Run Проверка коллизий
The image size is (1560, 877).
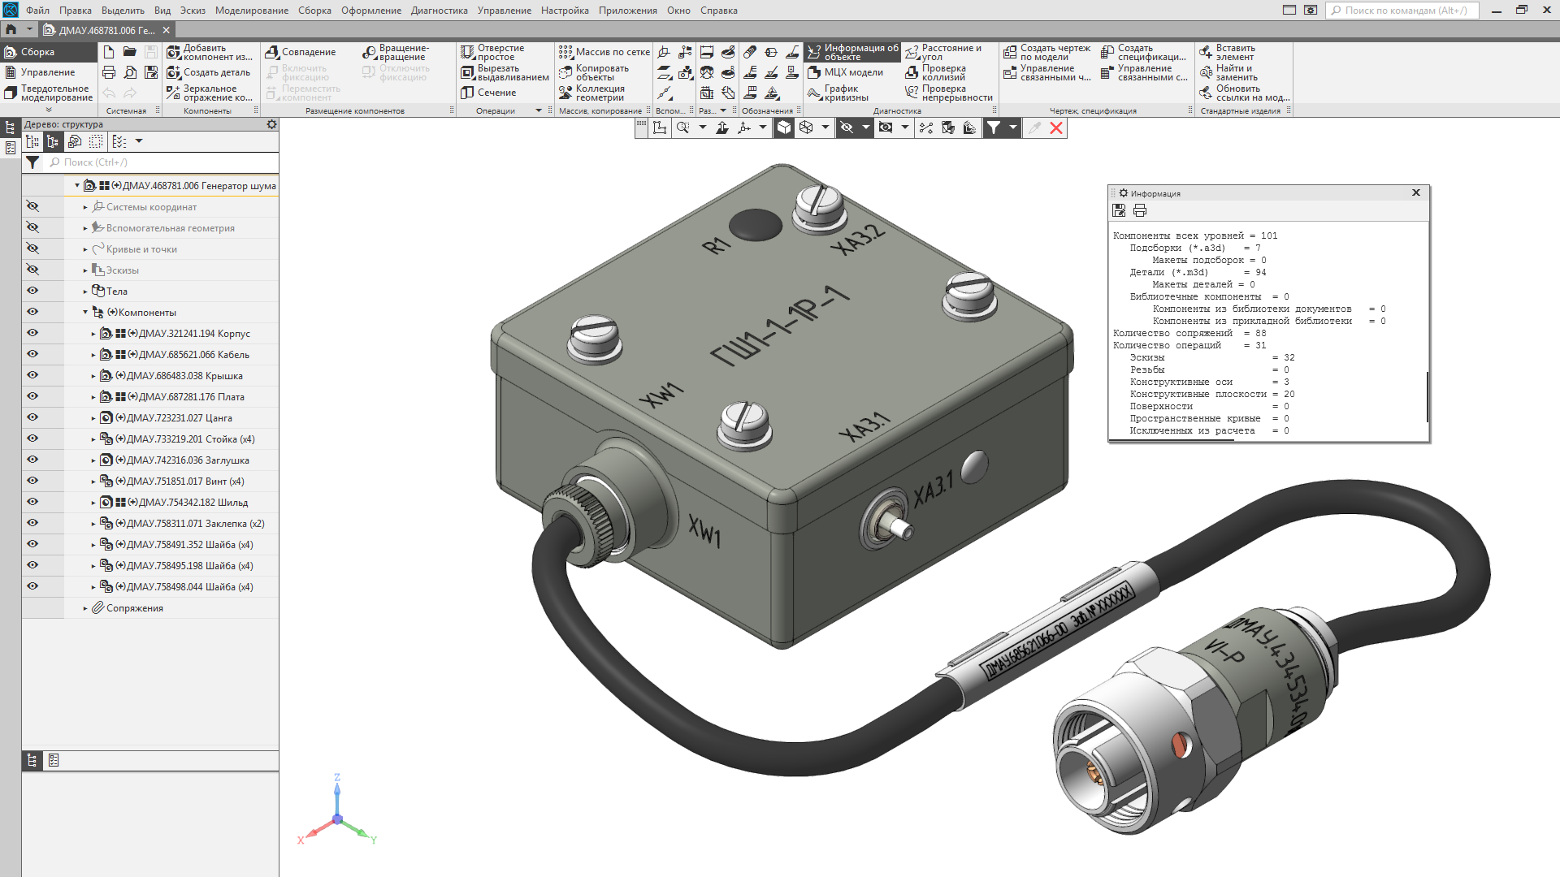coord(935,72)
